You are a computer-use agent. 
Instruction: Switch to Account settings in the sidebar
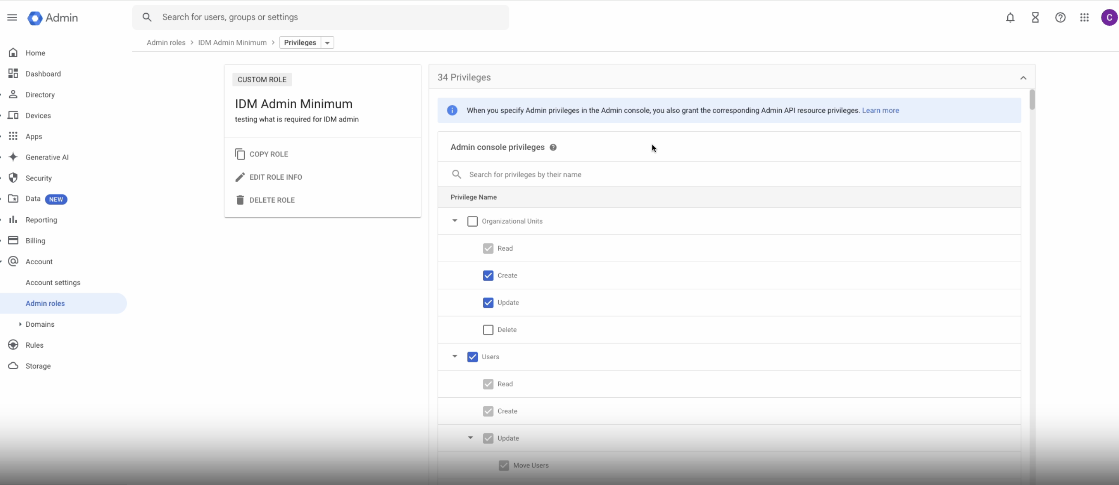[x=53, y=282]
